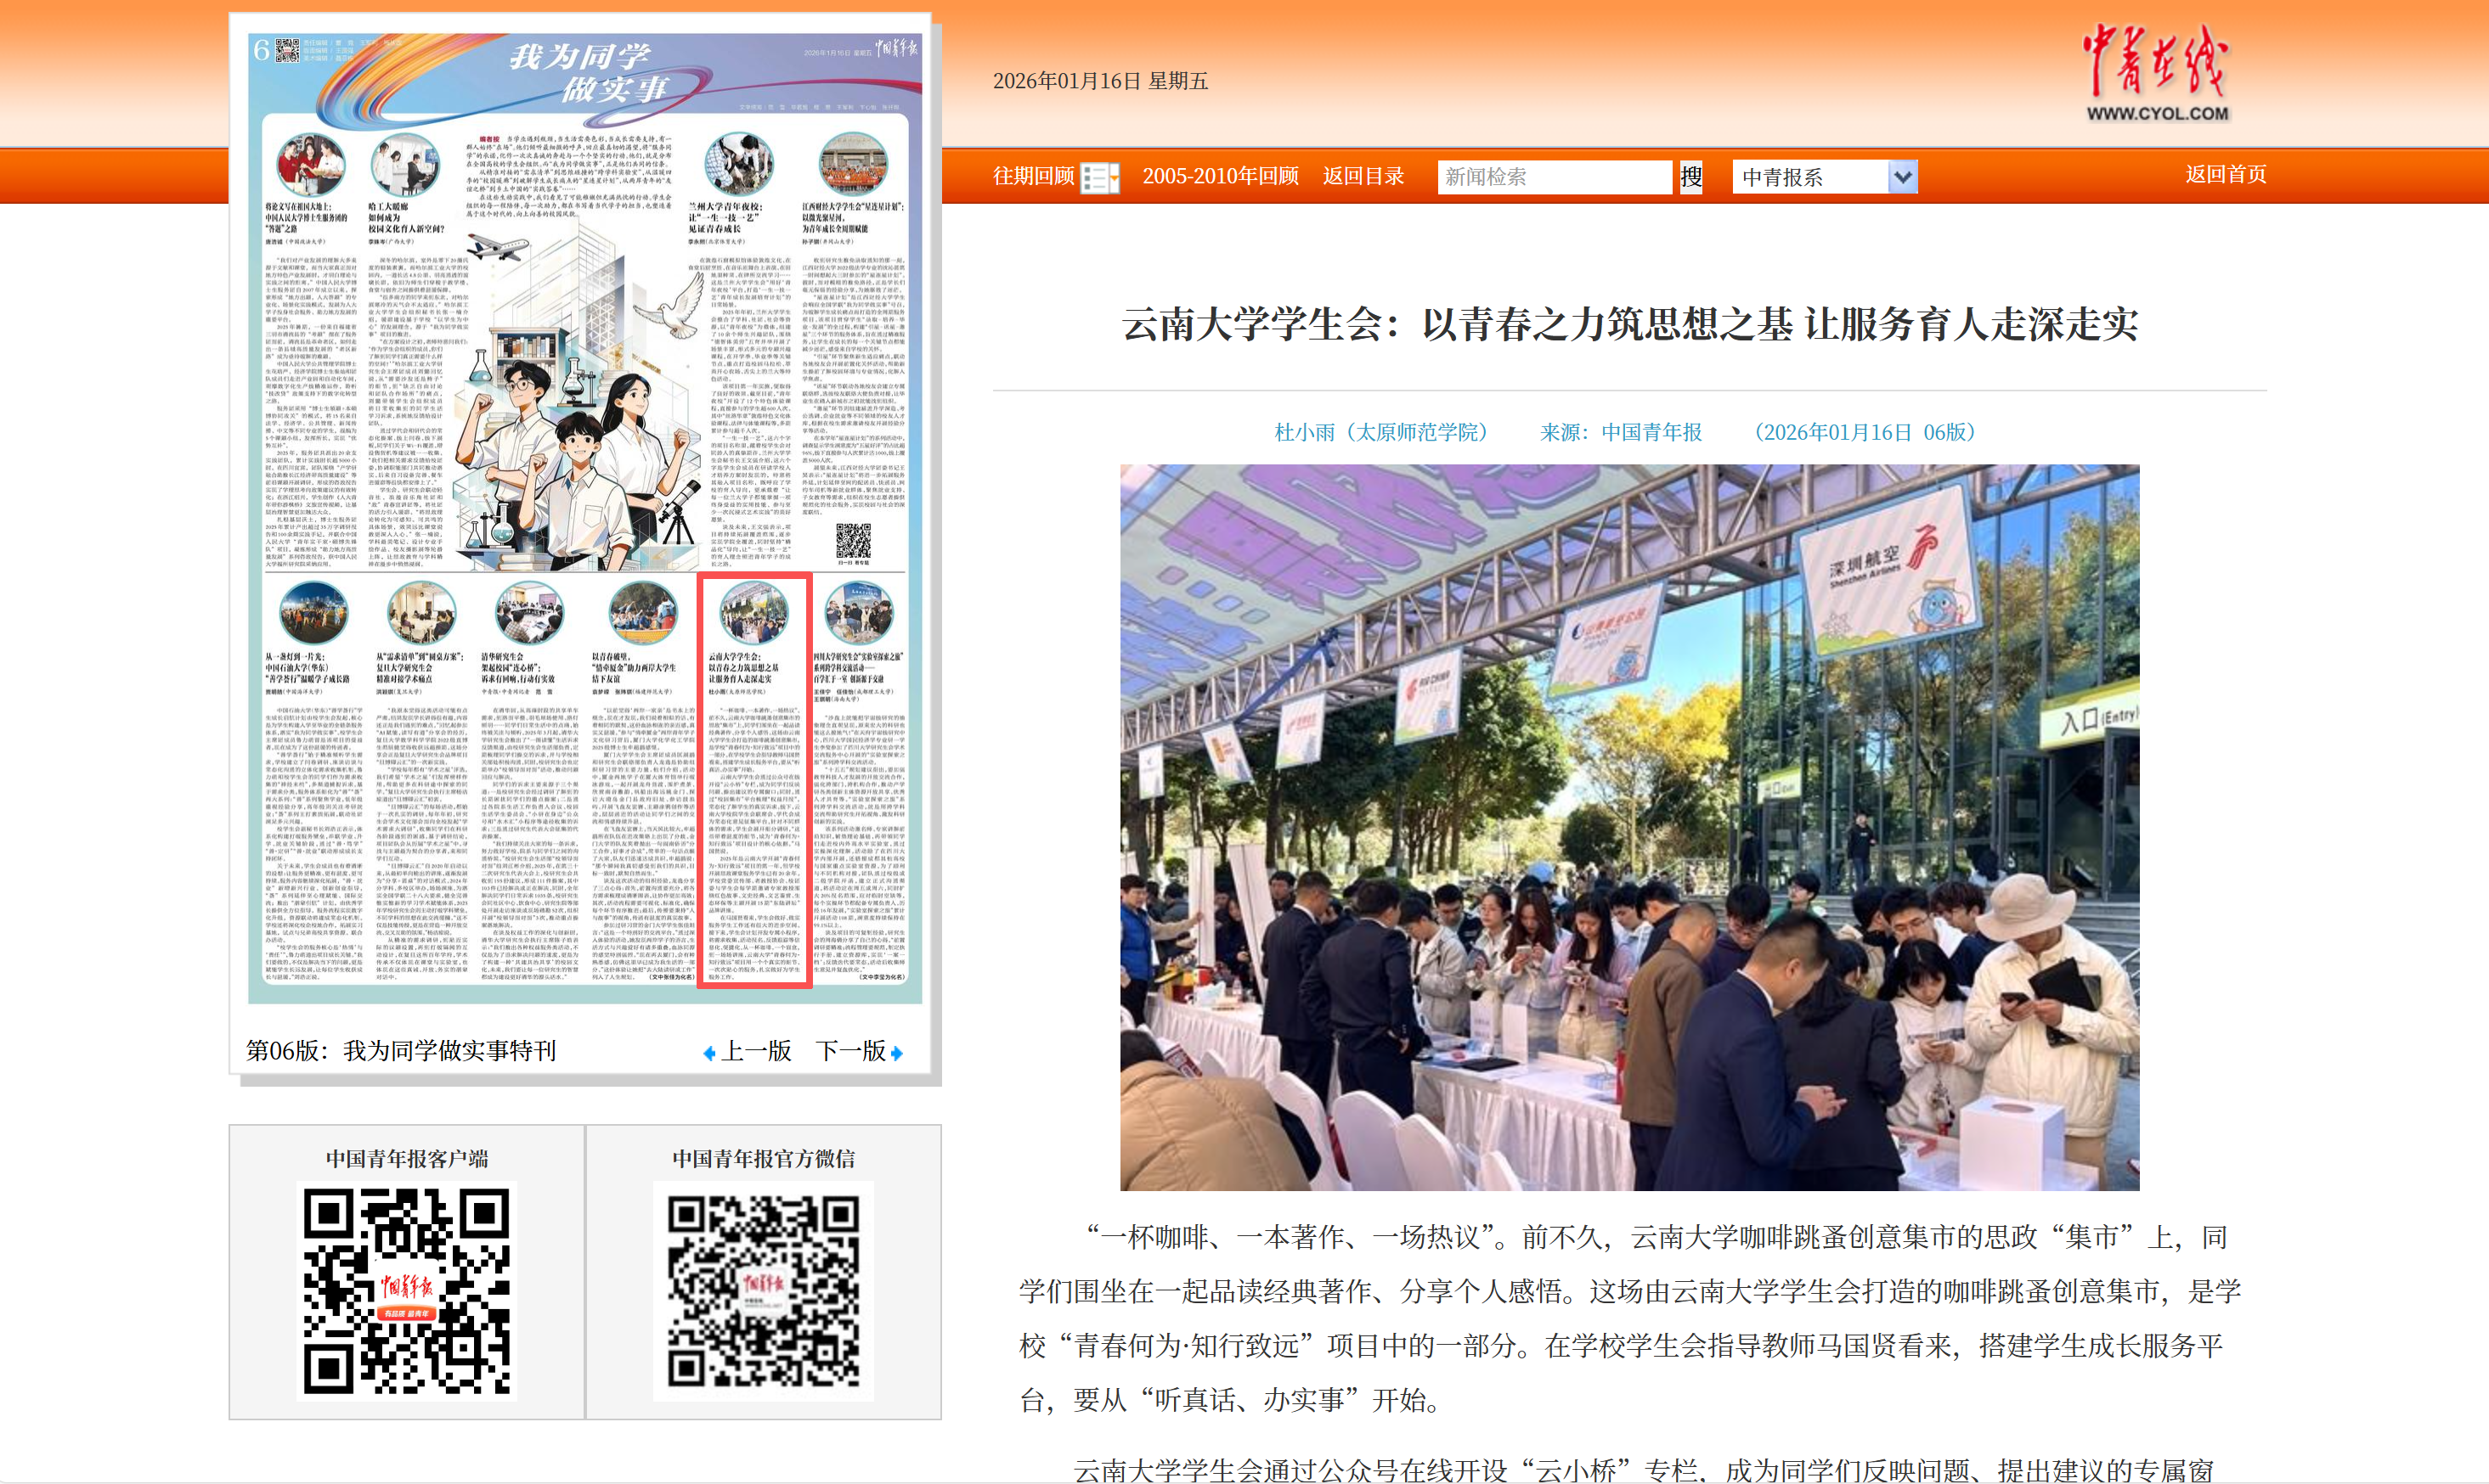The height and width of the screenshot is (1484, 2489).
Task: Click the coffee market article photo
Action: click(1628, 826)
